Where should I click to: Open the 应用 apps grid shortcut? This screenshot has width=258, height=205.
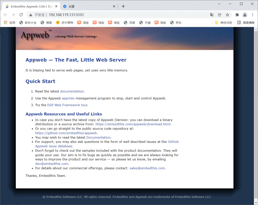click(10, 23)
